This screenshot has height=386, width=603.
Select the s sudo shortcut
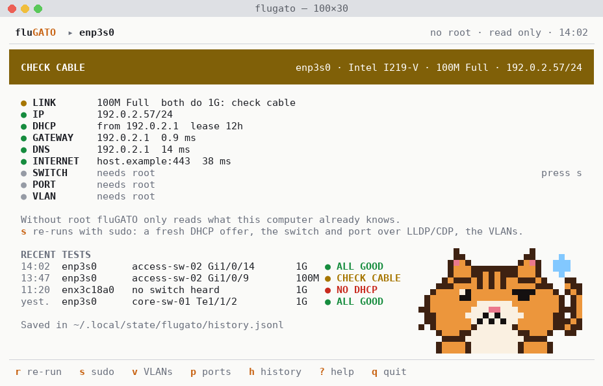pyautogui.click(x=97, y=372)
